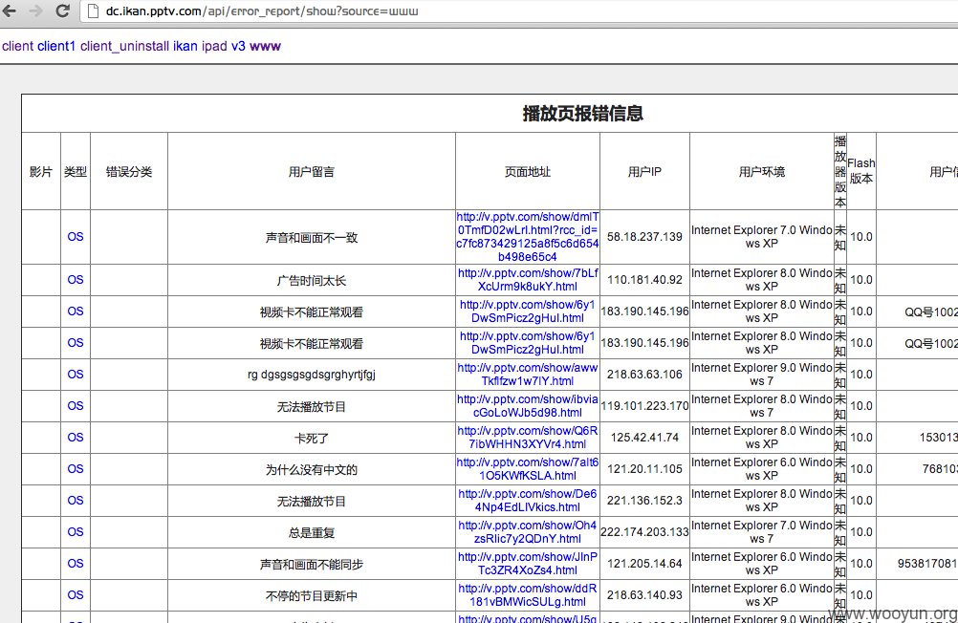
Task: Select the v3 source link
Action: (238, 46)
